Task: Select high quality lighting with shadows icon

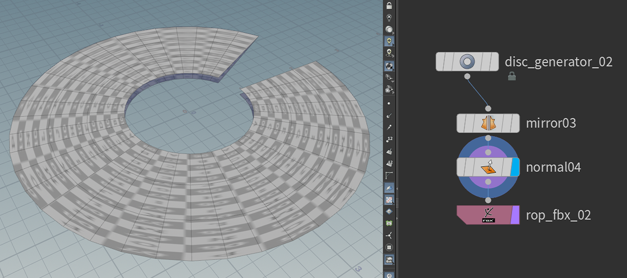Action: pos(389,53)
